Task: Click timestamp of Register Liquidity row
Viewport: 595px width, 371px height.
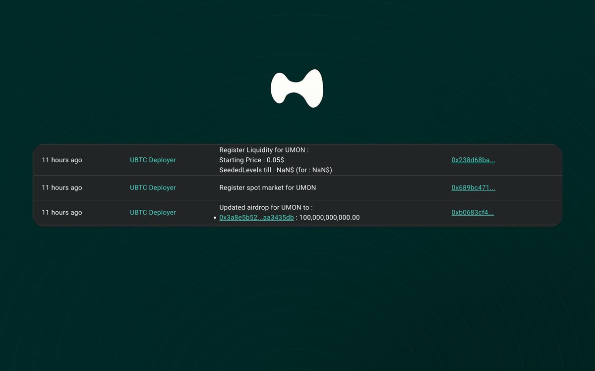Action: point(62,160)
